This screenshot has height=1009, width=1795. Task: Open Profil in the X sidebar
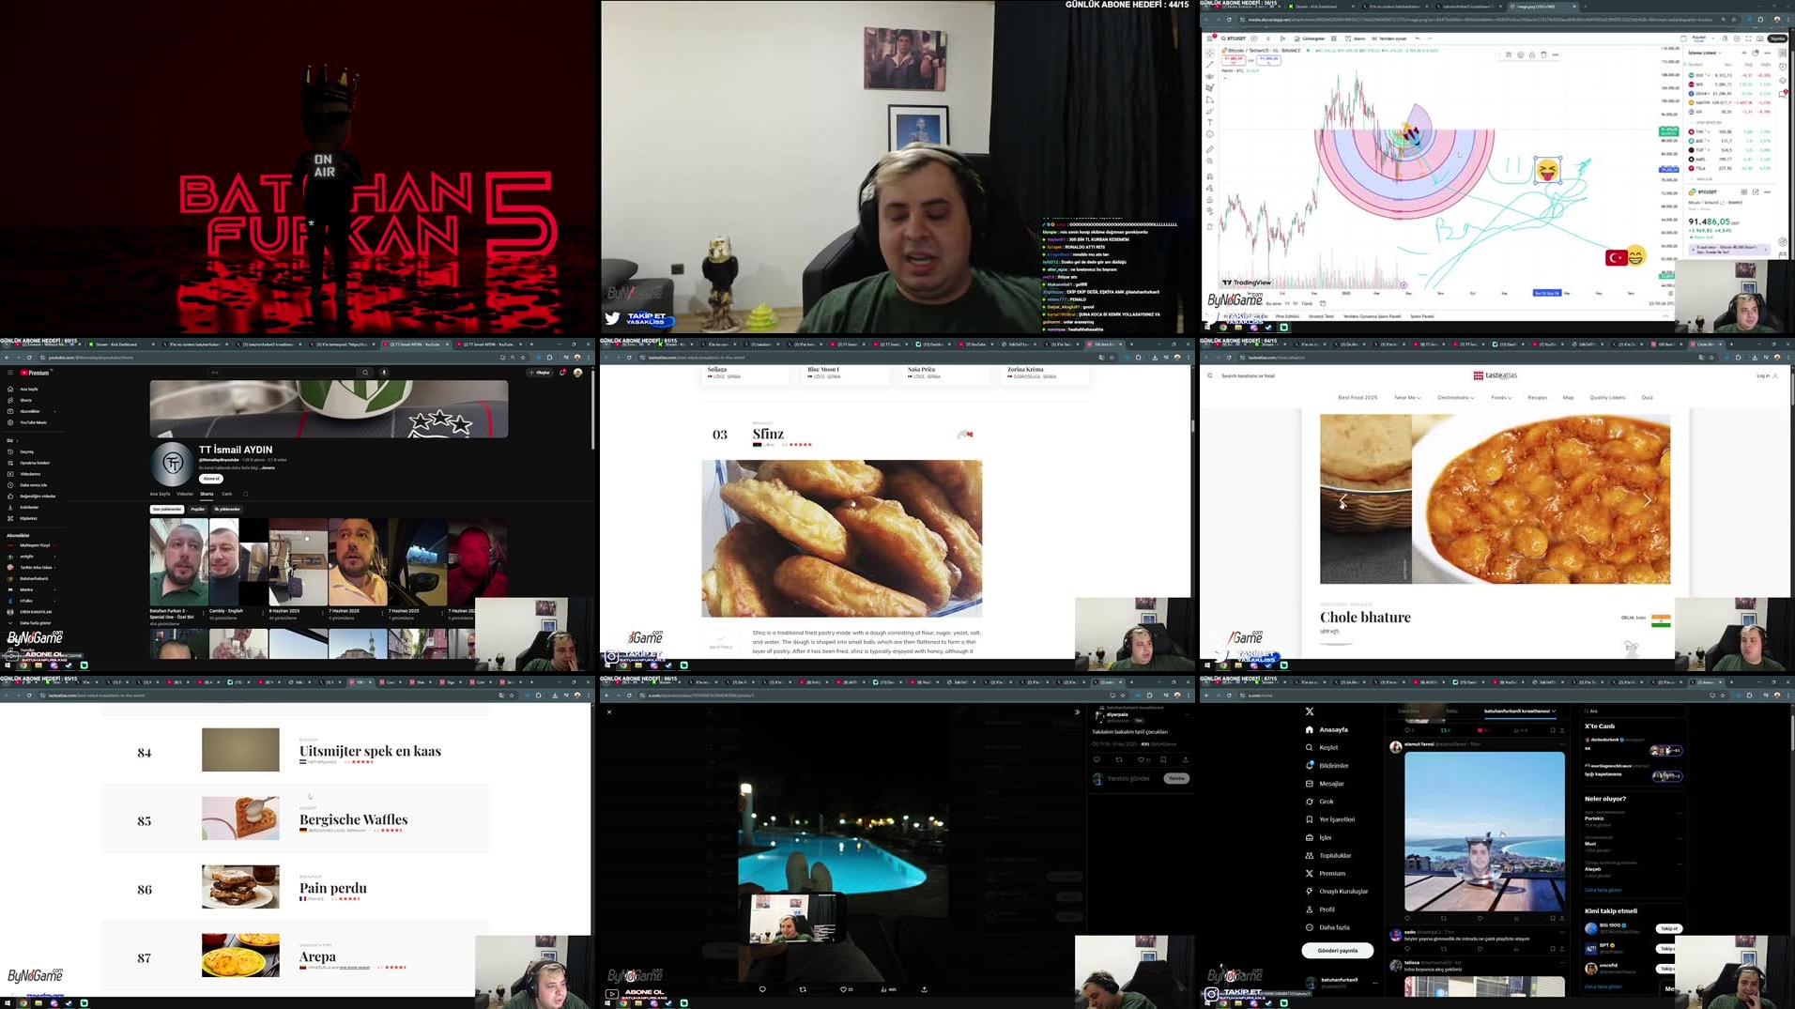[x=1319, y=909]
